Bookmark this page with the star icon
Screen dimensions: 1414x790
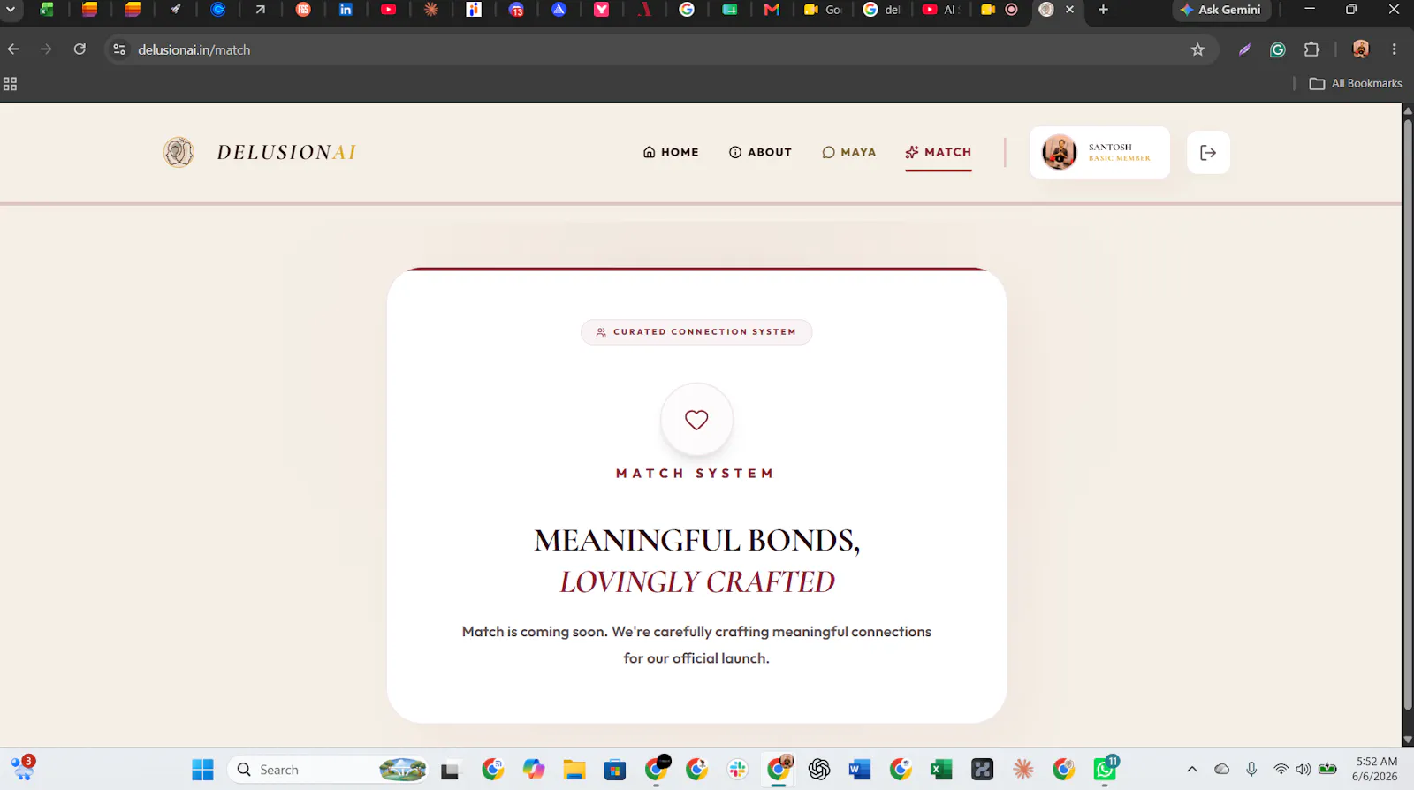point(1197,49)
